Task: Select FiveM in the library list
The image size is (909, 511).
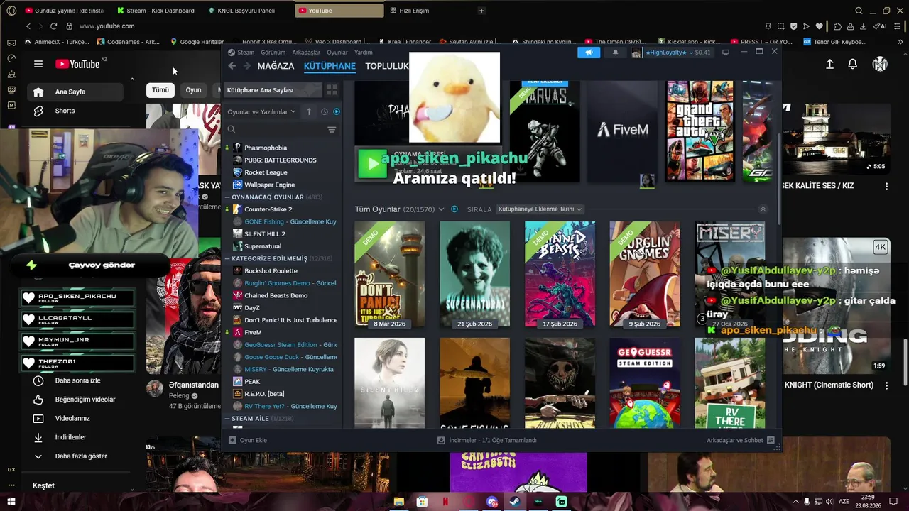Action: tap(253, 332)
